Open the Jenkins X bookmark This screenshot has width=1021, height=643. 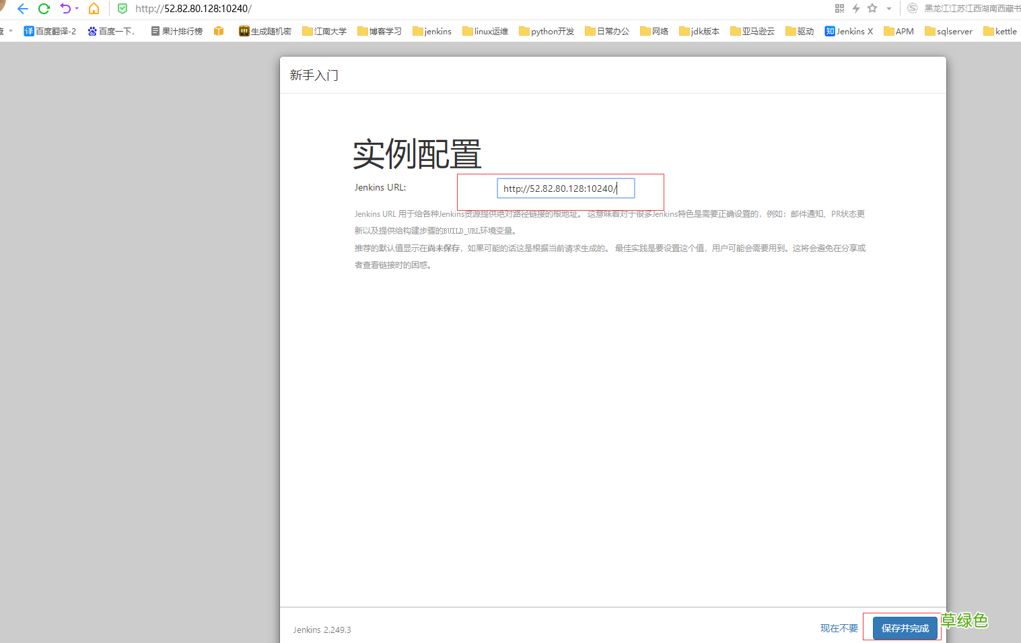click(x=848, y=31)
